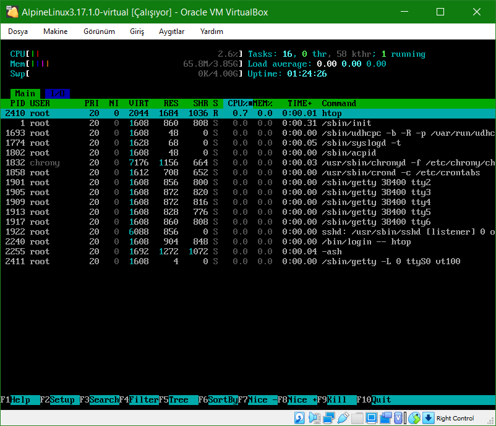Select the /sbin/udhcpc process row
This screenshot has height=426, width=496.
pyautogui.click(x=248, y=133)
